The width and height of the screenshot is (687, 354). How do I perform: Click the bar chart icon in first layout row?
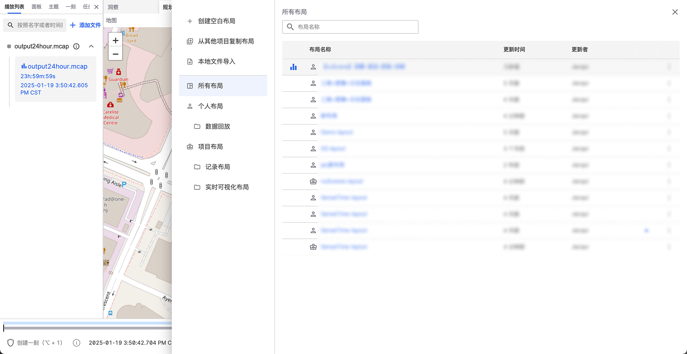point(294,67)
